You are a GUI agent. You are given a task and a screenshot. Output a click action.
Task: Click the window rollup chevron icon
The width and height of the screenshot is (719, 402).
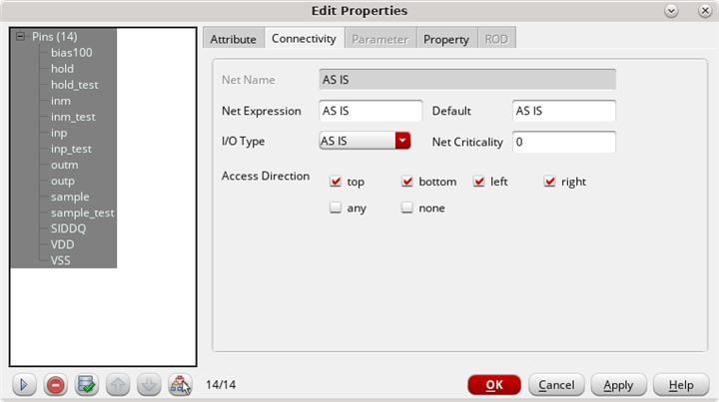pos(672,10)
